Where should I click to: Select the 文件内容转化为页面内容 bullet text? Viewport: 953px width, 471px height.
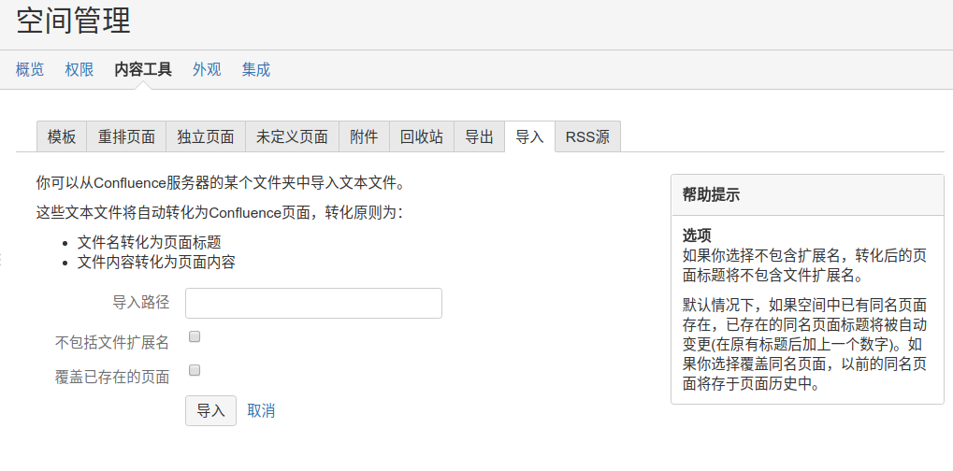[x=156, y=263]
